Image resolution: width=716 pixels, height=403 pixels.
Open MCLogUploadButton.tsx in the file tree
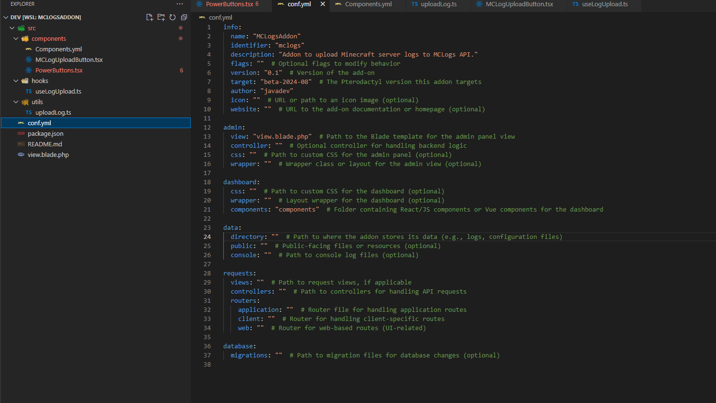[x=69, y=59]
